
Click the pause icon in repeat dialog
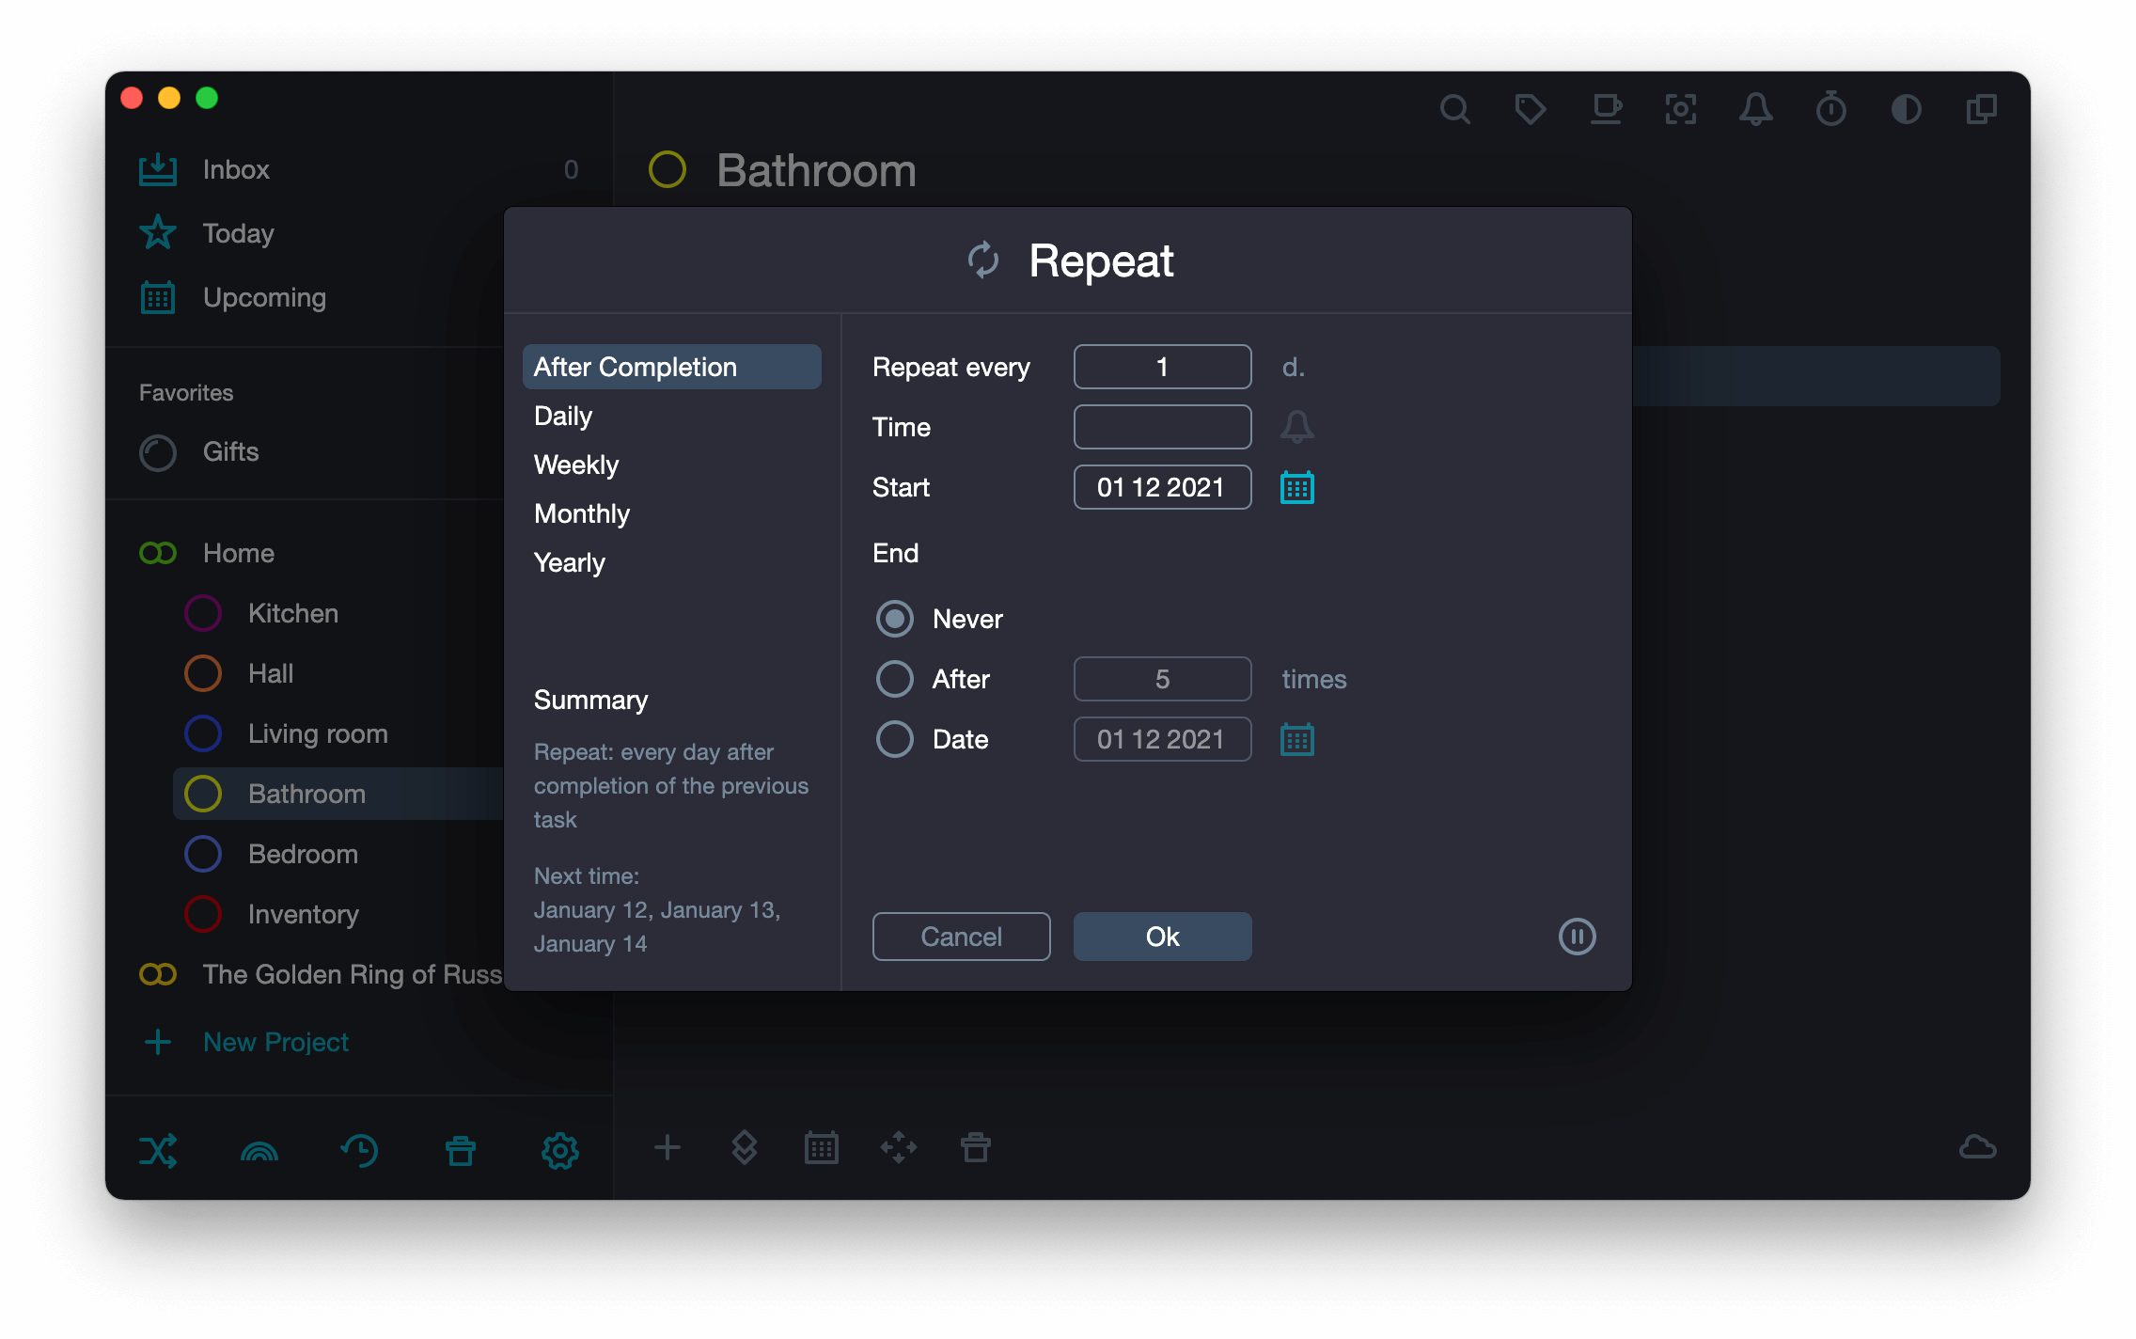(x=1577, y=937)
